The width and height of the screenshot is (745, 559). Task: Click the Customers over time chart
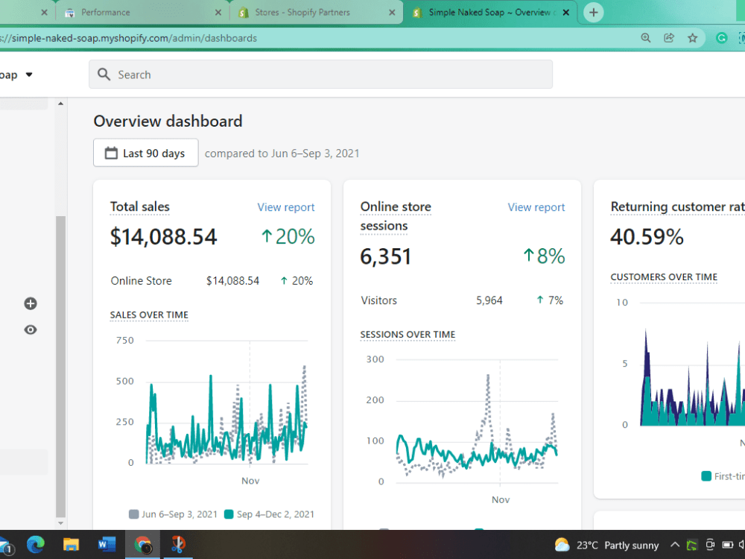tap(692, 364)
